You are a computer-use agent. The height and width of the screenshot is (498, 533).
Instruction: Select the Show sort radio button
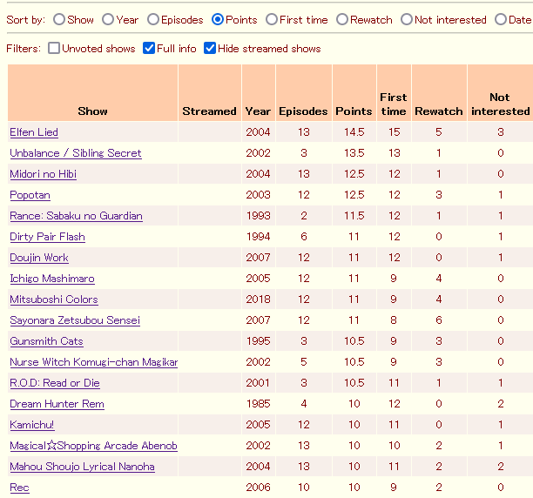pyautogui.click(x=59, y=19)
